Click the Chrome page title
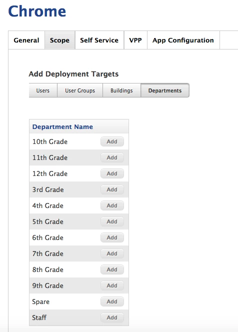Viewport: 238px width, 332px height. click(37, 11)
